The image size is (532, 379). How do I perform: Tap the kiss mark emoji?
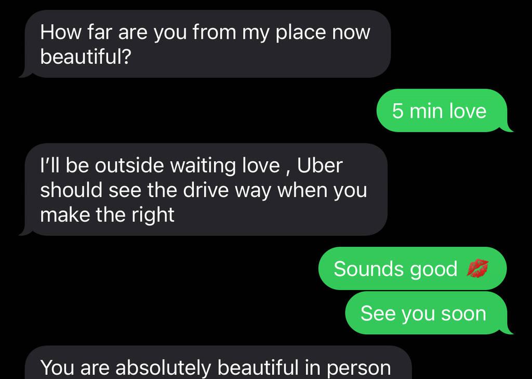click(x=477, y=268)
